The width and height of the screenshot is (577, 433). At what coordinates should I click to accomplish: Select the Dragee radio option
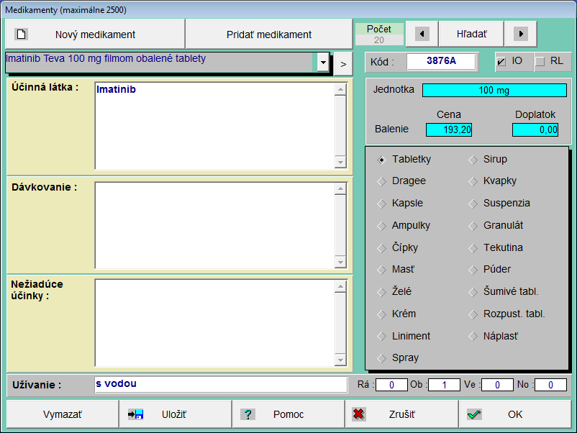click(381, 181)
